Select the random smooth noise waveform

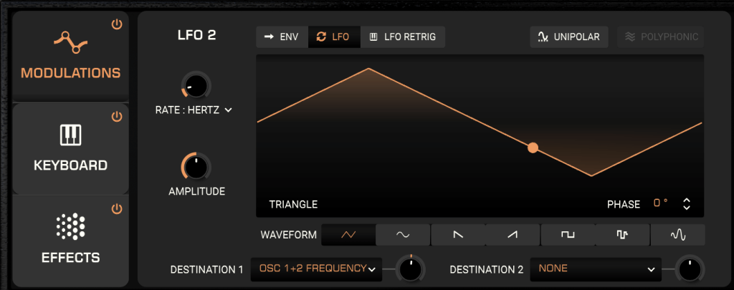[x=677, y=234]
